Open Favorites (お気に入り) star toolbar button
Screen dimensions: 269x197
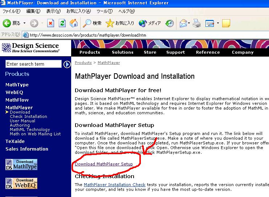tap(120, 23)
